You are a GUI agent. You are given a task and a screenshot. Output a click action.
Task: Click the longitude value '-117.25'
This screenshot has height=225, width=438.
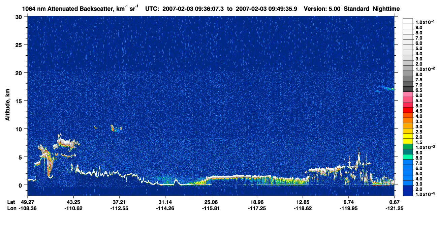pyautogui.click(x=257, y=208)
